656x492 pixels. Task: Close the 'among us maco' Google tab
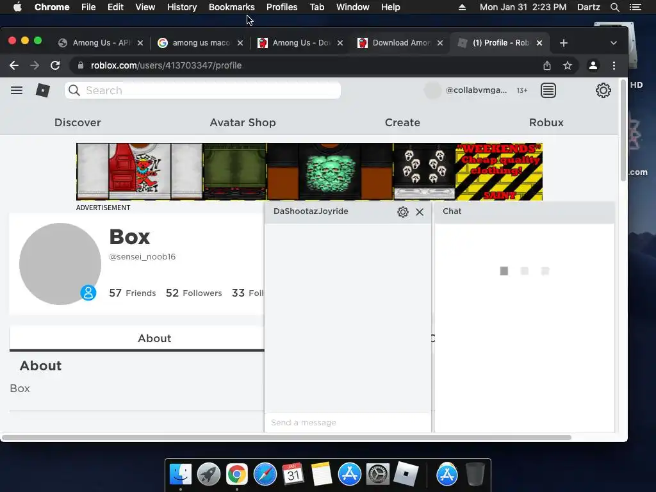240,43
